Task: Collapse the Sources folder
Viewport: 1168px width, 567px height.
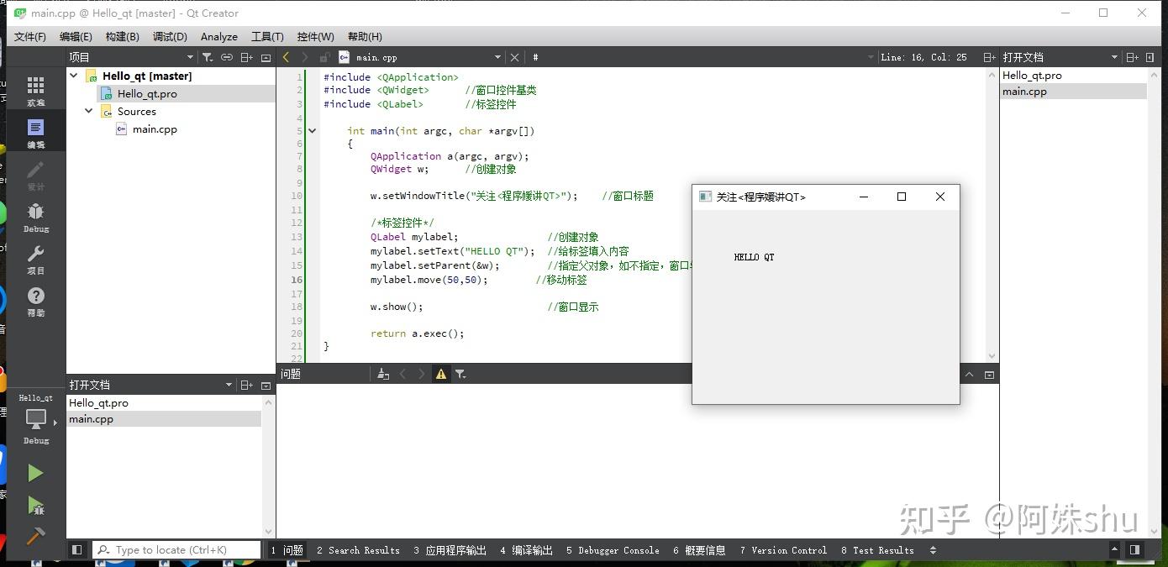Action: tap(88, 111)
